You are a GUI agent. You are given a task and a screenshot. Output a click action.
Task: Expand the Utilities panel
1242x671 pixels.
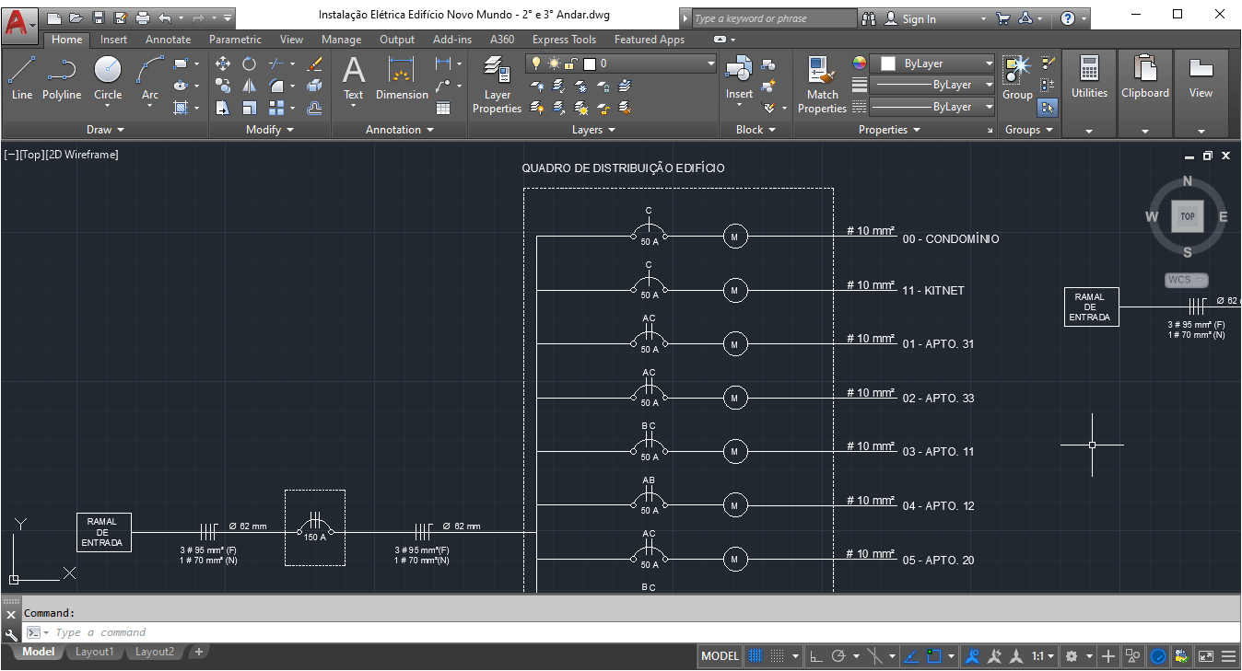1089,131
